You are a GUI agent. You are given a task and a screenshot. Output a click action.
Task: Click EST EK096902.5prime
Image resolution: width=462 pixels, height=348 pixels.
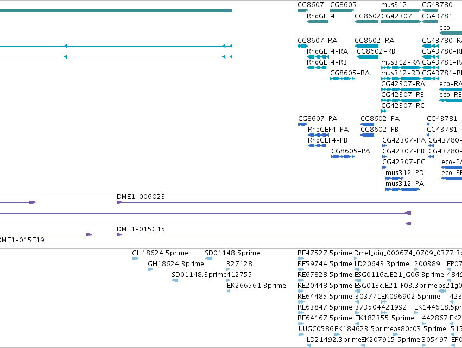click(383, 302)
